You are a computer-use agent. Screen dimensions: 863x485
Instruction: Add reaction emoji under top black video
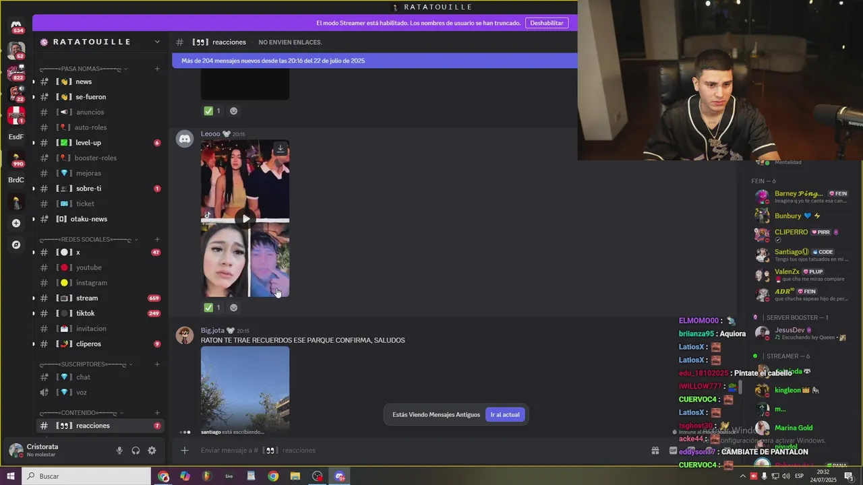[x=233, y=111]
